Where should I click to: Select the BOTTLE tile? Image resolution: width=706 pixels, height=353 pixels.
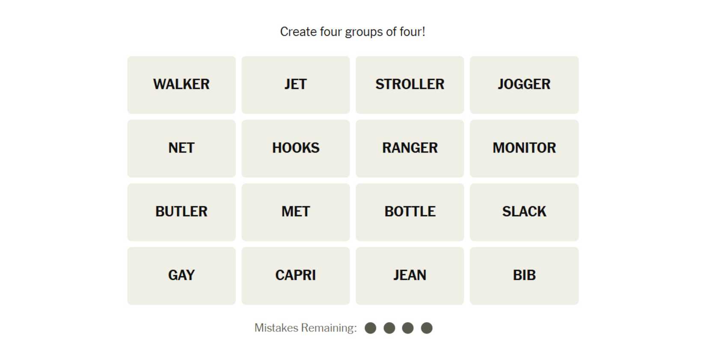pos(410,212)
